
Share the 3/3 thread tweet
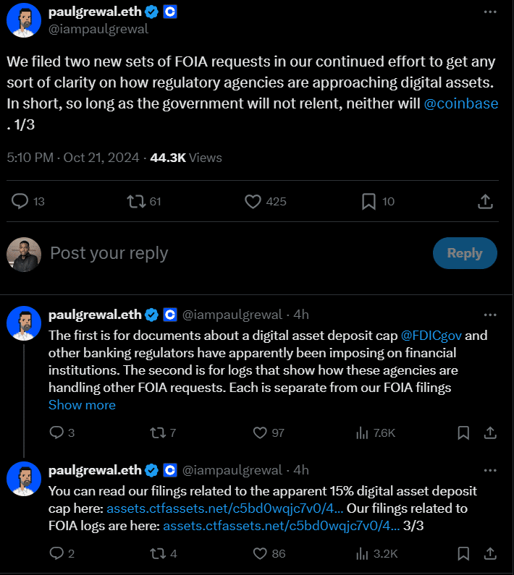click(x=490, y=554)
